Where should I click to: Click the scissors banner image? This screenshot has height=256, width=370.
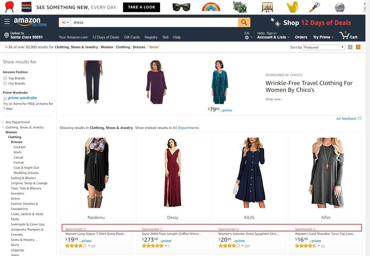click(x=314, y=7)
